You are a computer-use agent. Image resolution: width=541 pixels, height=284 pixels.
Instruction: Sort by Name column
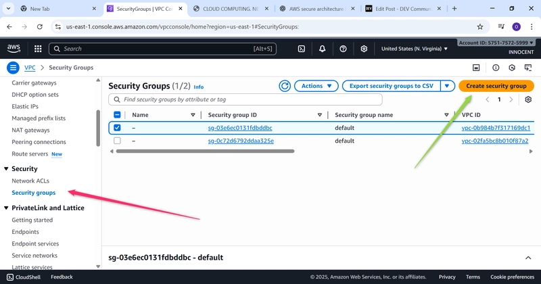[193, 115]
